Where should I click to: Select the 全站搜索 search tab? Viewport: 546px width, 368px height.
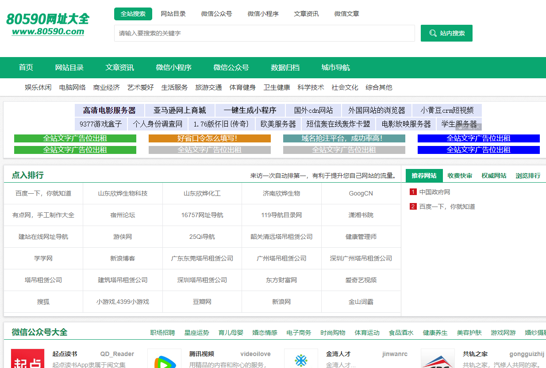pos(133,14)
